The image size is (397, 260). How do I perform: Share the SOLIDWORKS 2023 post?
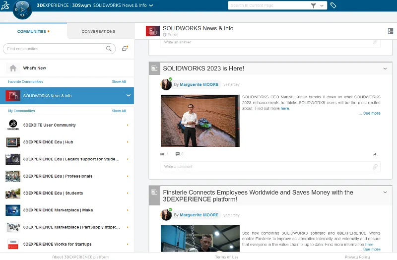375,154
